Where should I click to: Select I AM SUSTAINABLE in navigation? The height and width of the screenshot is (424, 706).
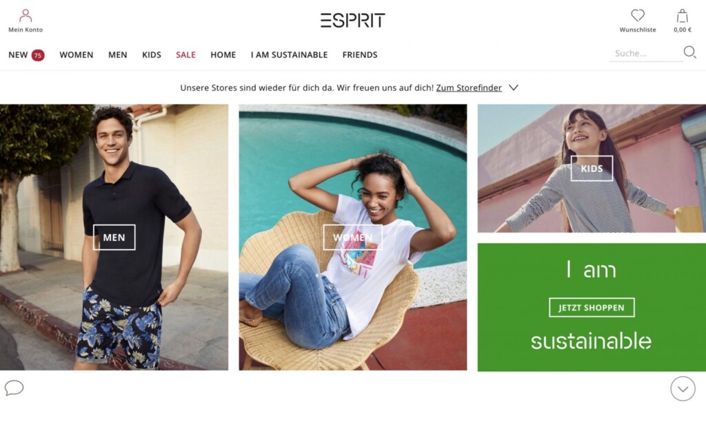[x=289, y=55]
